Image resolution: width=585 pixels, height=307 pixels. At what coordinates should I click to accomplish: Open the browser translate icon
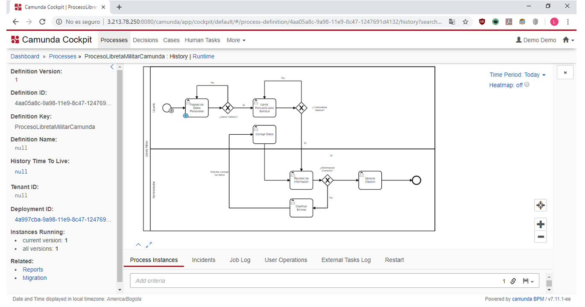[x=452, y=22]
